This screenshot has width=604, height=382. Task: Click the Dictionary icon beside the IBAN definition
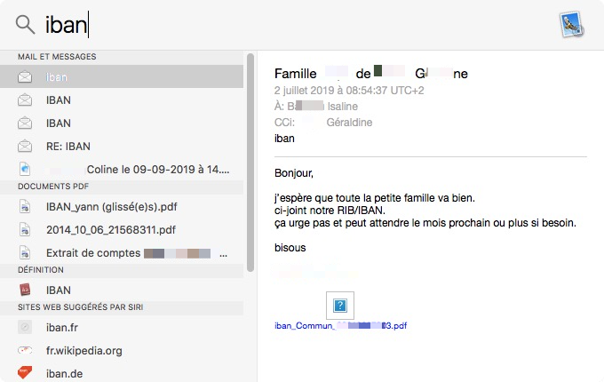point(25,290)
